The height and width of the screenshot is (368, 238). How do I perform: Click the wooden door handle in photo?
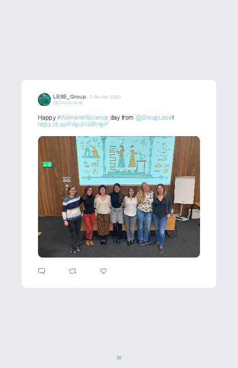point(62,193)
